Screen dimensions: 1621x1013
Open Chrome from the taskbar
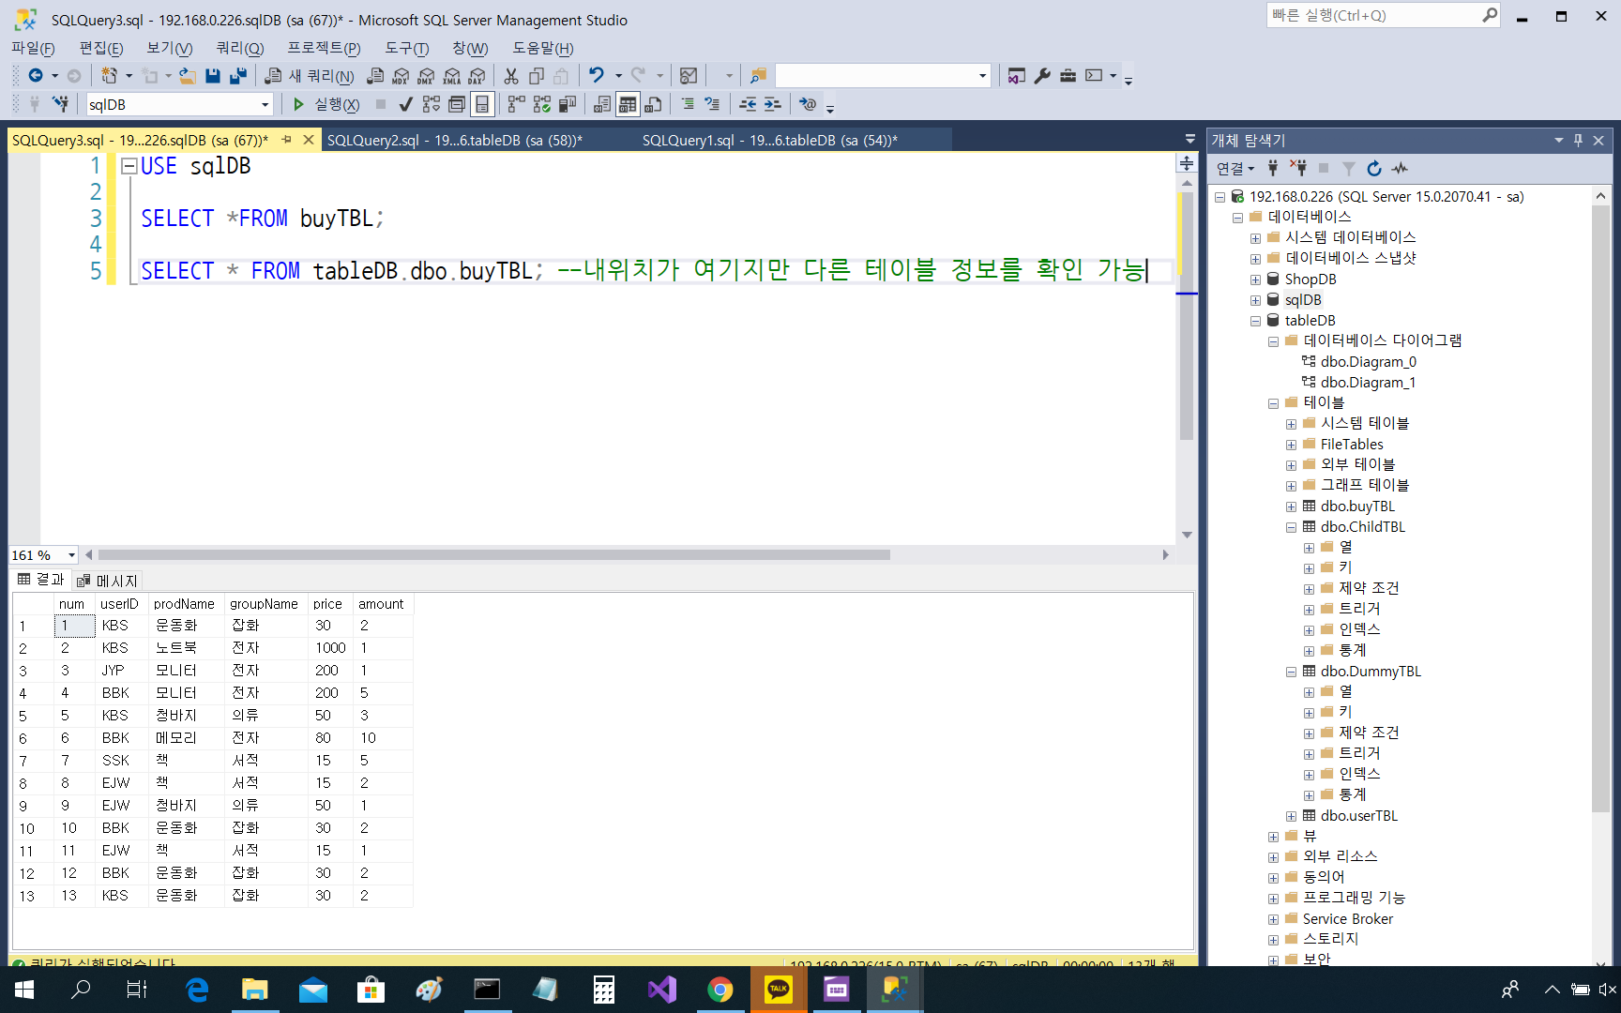(720, 990)
